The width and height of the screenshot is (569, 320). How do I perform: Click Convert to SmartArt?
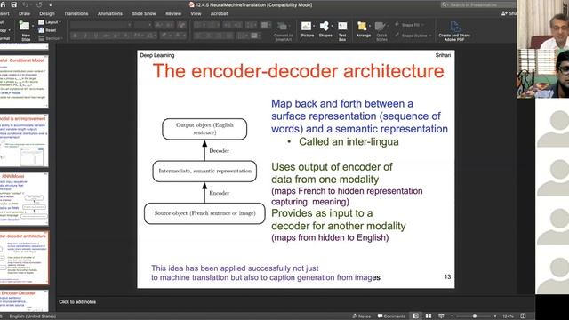(283, 31)
